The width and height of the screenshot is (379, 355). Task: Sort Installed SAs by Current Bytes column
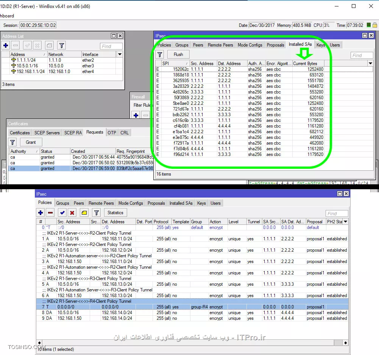click(308, 63)
